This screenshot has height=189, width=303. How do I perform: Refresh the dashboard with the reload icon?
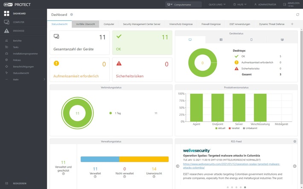click(x=297, y=14)
